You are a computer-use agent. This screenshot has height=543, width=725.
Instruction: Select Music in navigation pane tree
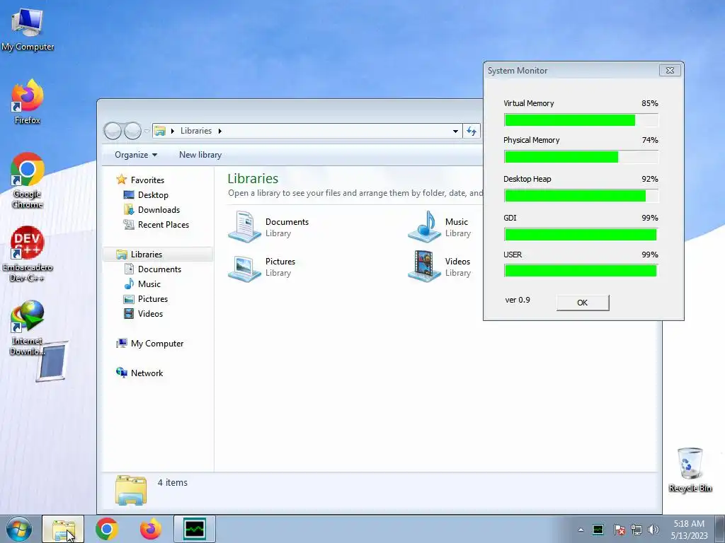142,284
